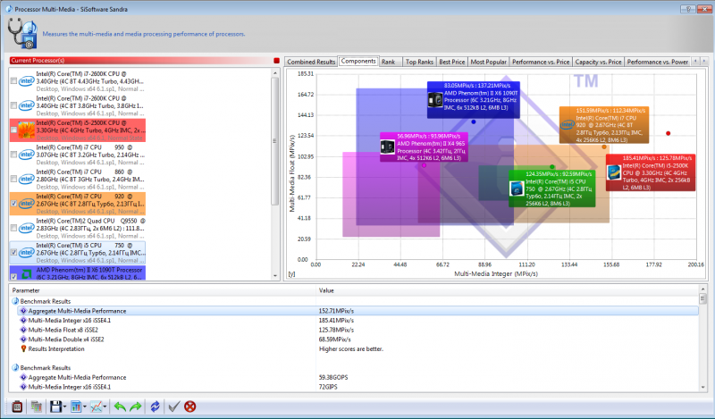Viewport: 715px width, 419px height.
Task: Click the Intel logo beside Core2 Quad Q9550
Action: point(27,228)
